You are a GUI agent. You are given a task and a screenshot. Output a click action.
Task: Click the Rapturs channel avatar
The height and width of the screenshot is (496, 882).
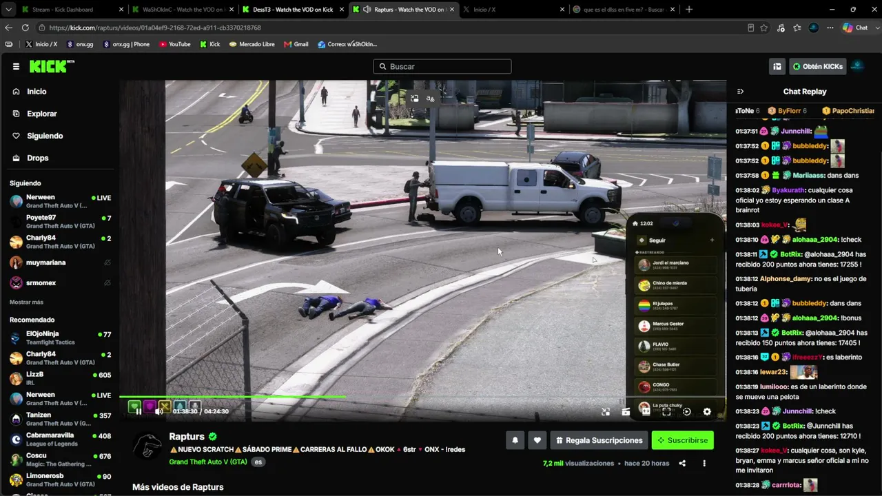147,446
